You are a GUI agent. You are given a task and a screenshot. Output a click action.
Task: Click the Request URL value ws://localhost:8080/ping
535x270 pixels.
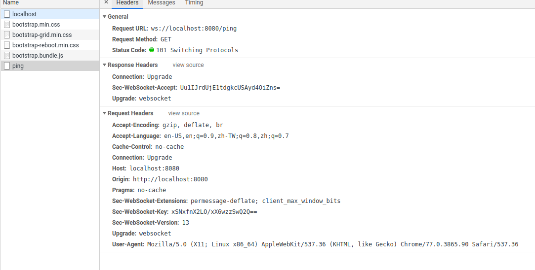pos(194,29)
